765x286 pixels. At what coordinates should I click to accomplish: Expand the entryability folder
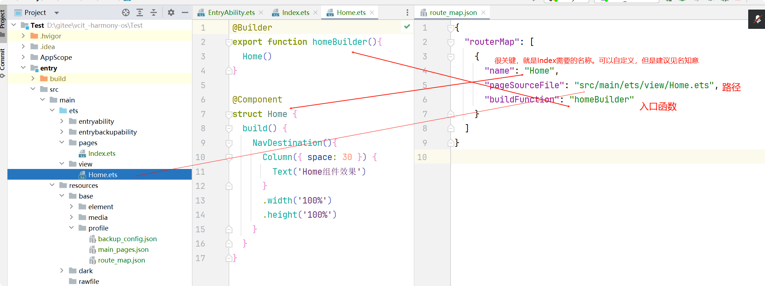[x=62, y=121]
